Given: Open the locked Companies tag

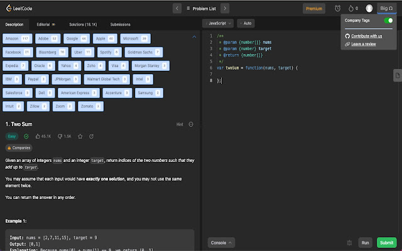Looking at the screenshot, I should [x=19, y=148].
